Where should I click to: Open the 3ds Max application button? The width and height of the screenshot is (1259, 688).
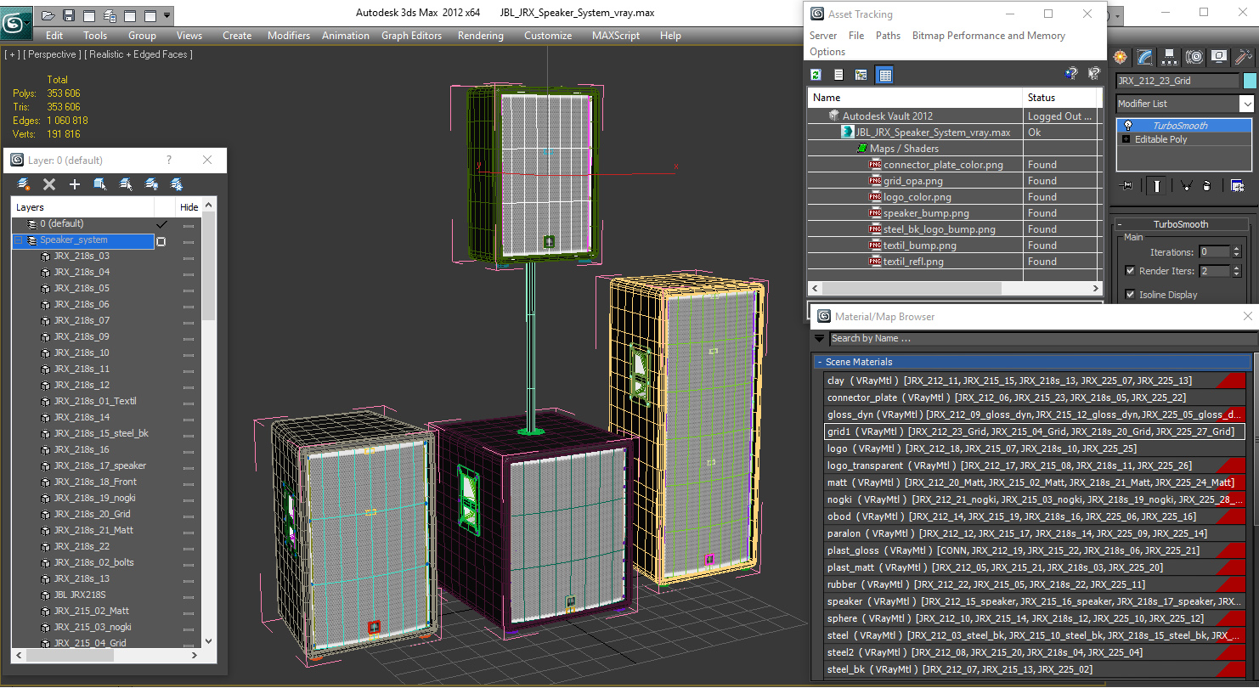click(x=16, y=21)
